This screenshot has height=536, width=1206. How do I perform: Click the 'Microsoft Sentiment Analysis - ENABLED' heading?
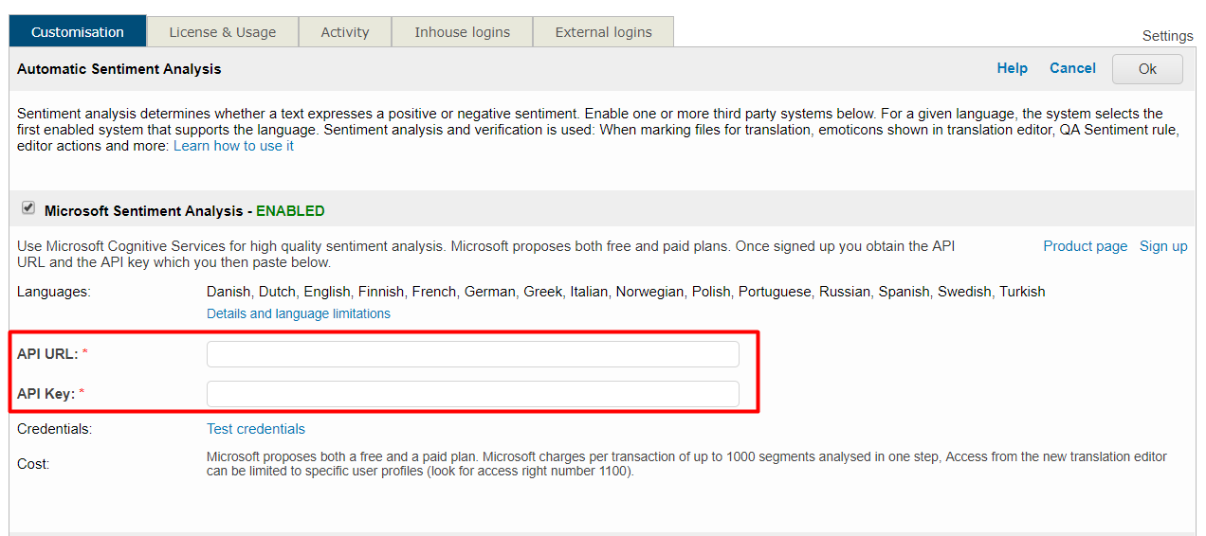[184, 211]
